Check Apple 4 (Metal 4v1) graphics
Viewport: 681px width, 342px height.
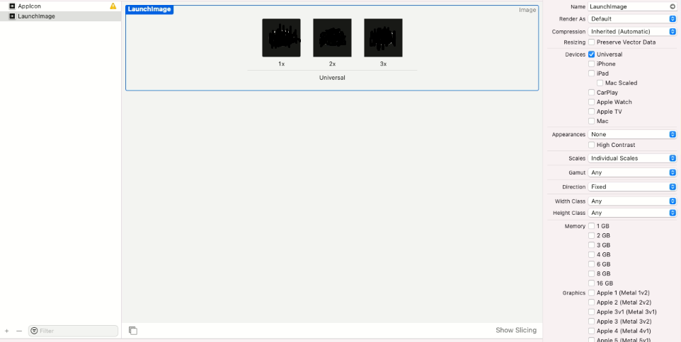pyautogui.click(x=592, y=331)
